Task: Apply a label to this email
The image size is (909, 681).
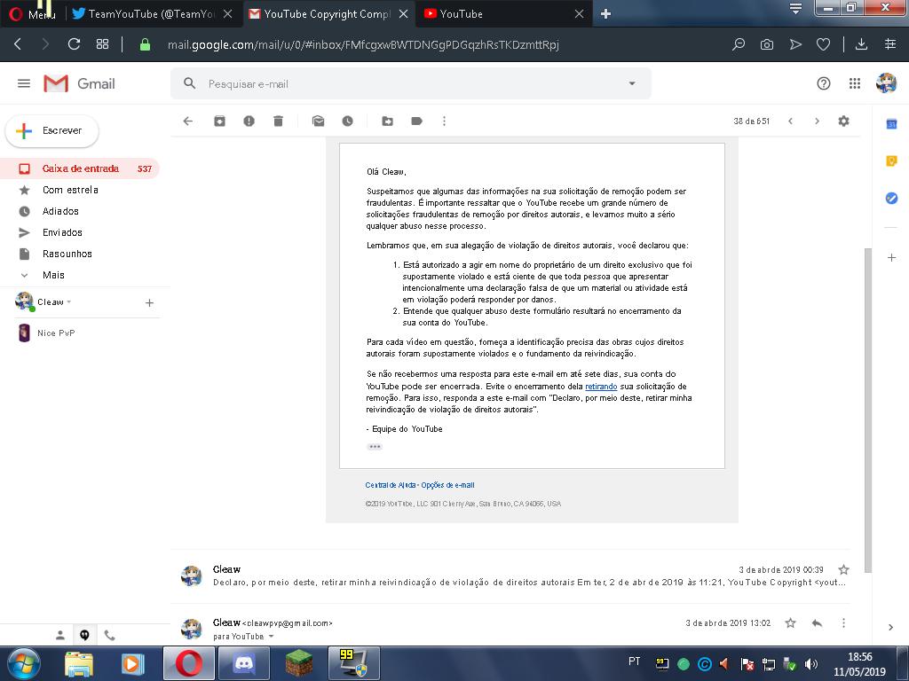Action: coord(416,121)
